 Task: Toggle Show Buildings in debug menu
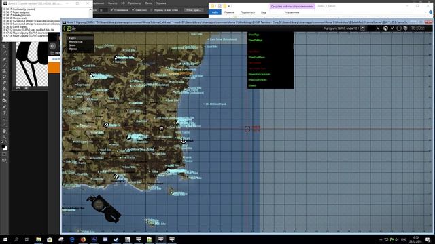click(256, 41)
